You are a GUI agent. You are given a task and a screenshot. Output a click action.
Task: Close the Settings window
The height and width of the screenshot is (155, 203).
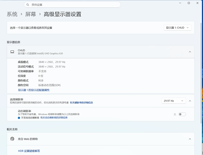coord(197,3)
